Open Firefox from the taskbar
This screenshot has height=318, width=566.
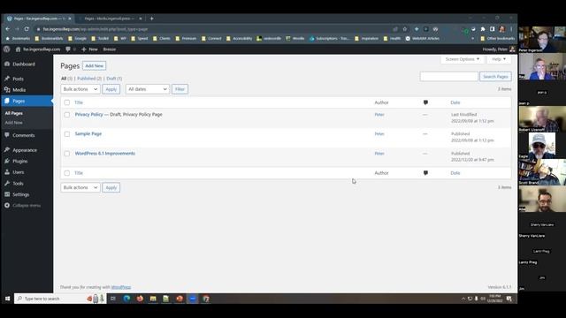[x=140, y=299]
